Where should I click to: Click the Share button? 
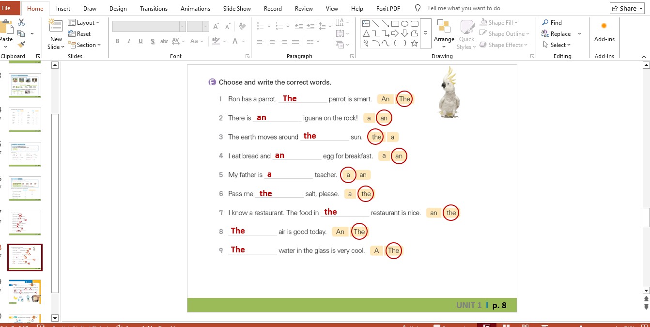627,8
